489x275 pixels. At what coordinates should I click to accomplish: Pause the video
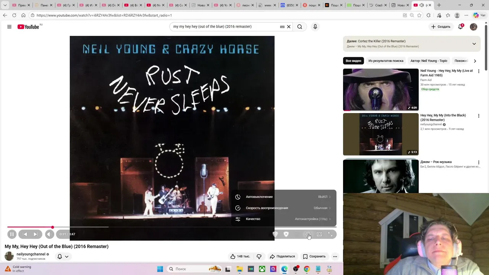(x=12, y=234)
